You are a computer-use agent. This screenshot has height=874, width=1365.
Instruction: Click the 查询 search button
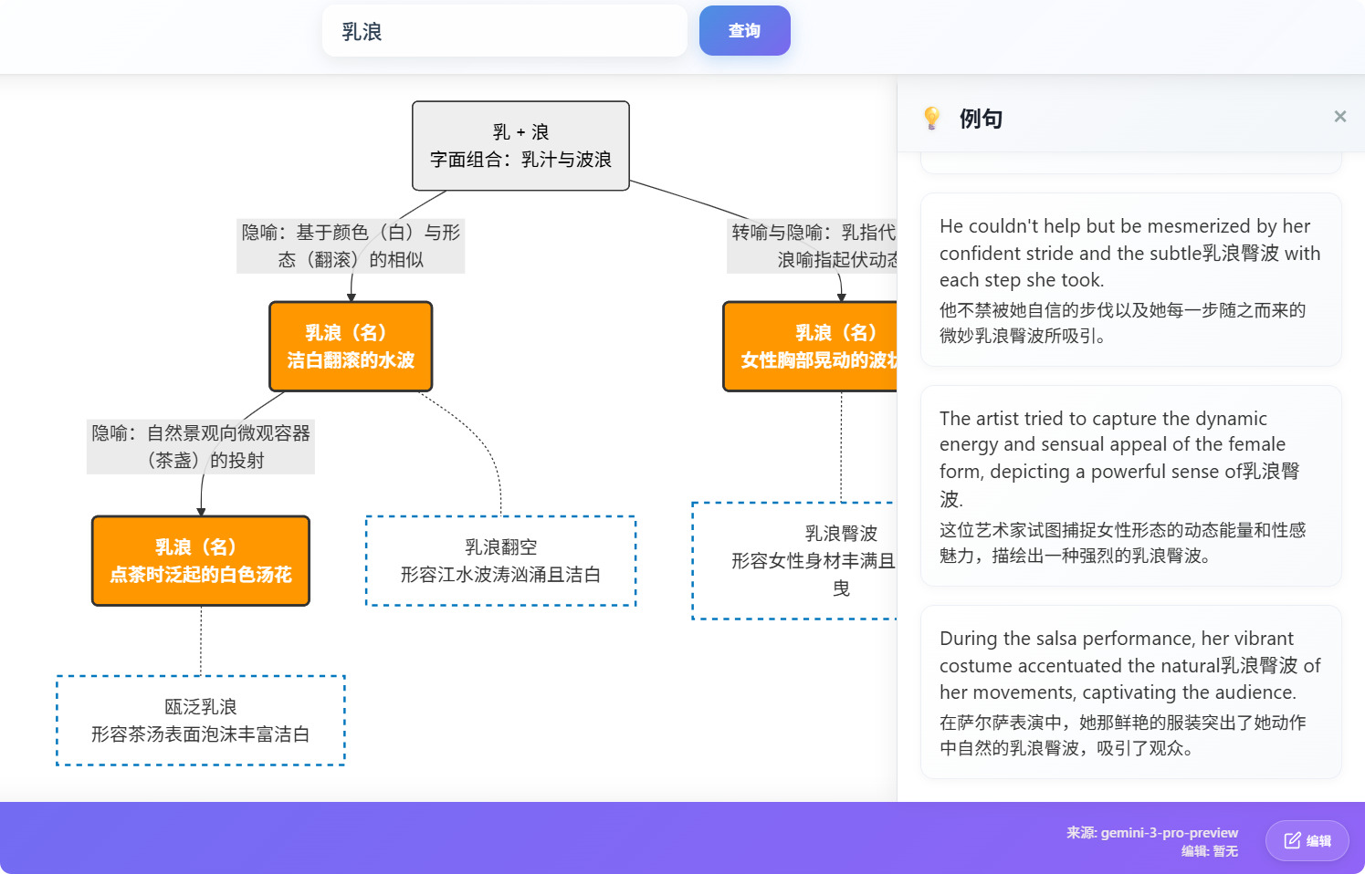(x=744, y=31)
